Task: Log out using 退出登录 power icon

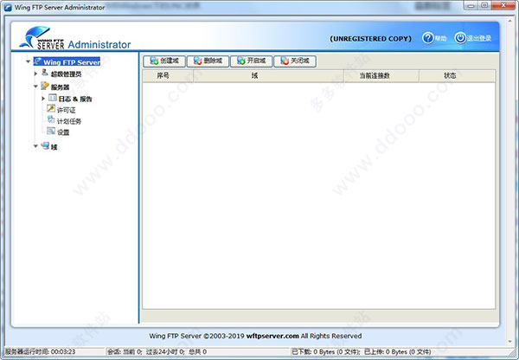Action: [x=460, y=38]
